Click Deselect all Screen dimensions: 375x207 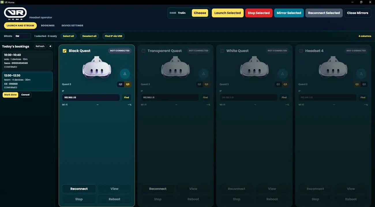[89, 36]
